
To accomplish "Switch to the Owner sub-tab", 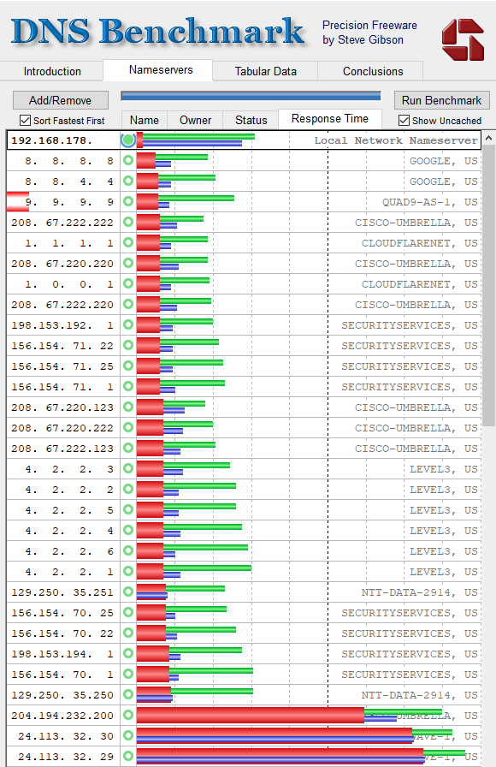I will (x=196, y=121).
